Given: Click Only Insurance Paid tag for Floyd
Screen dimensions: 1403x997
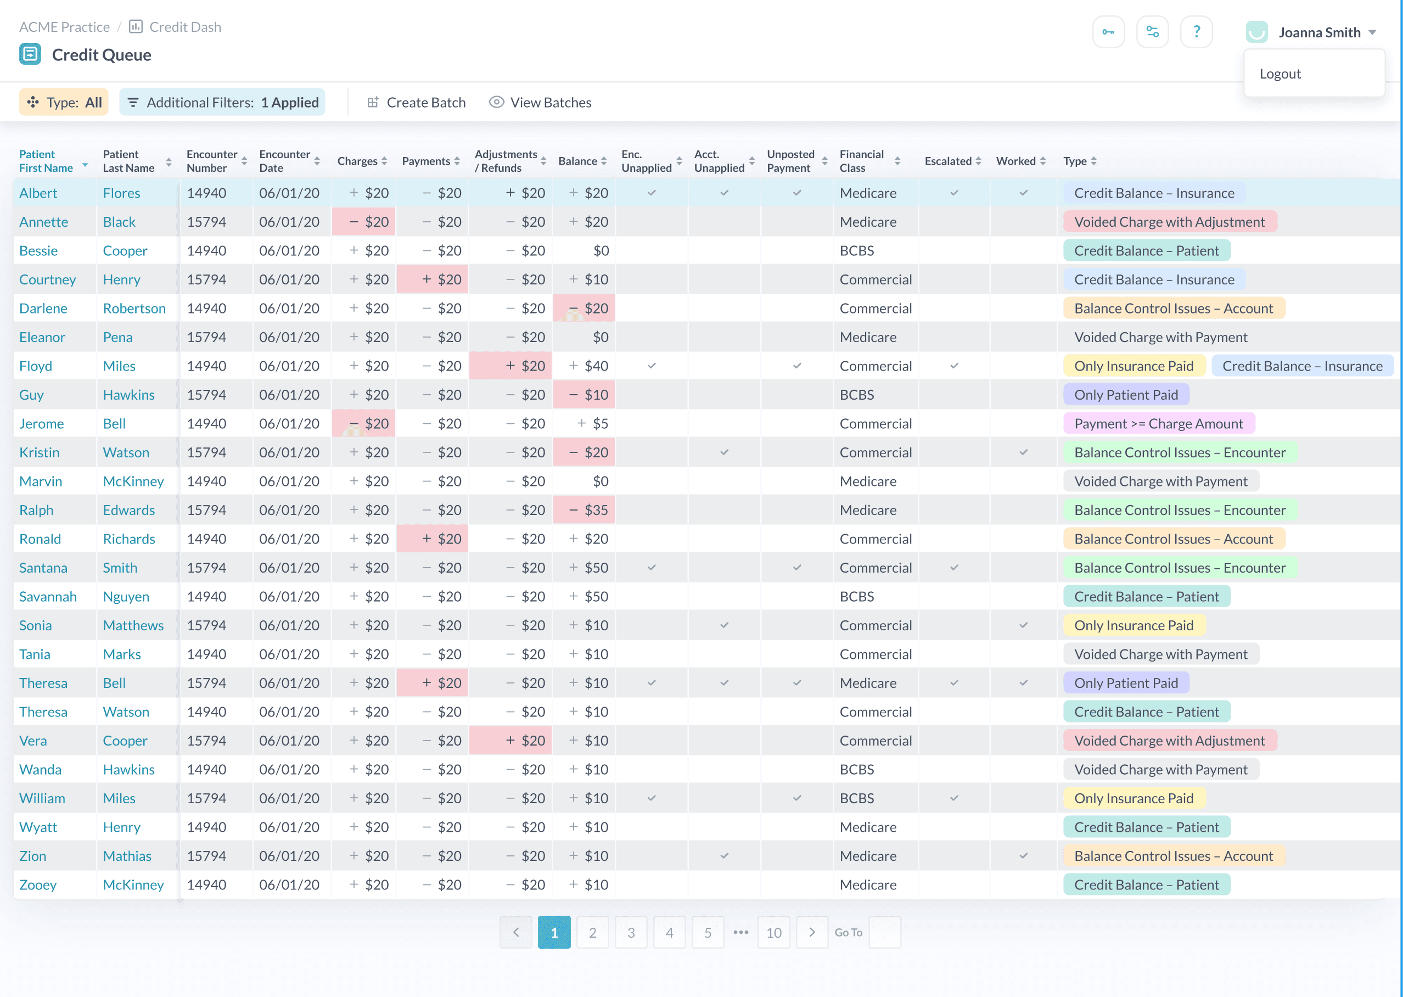Looking at the screenshot, I should click(x=1134, y=366).
